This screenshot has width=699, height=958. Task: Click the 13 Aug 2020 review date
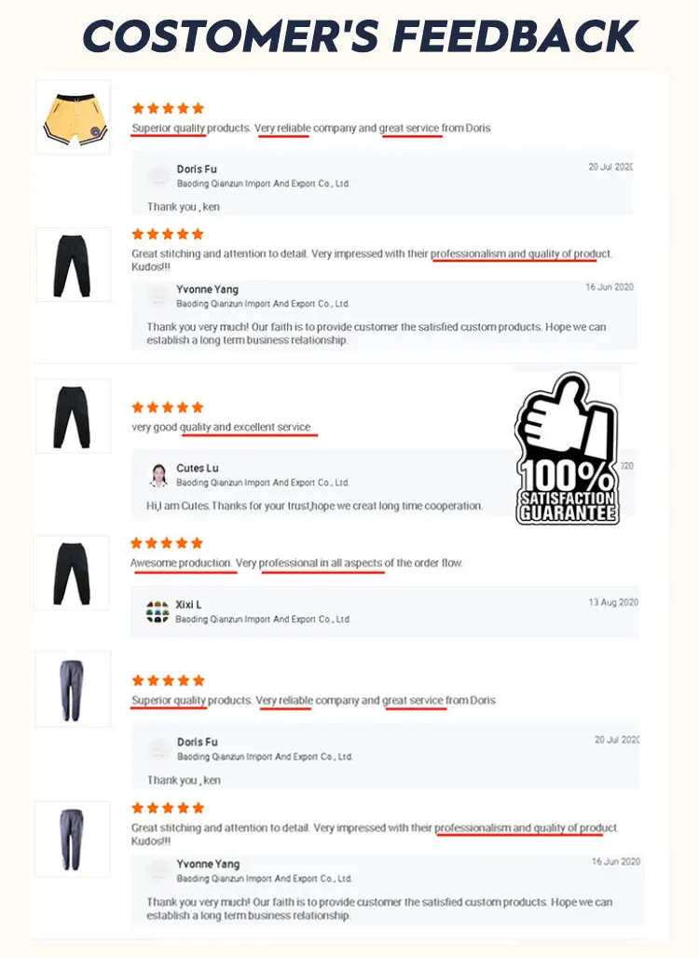click(613, 602)
